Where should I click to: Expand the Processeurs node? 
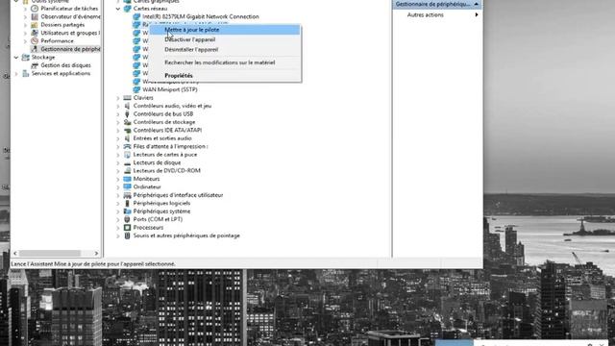(118, 228)
